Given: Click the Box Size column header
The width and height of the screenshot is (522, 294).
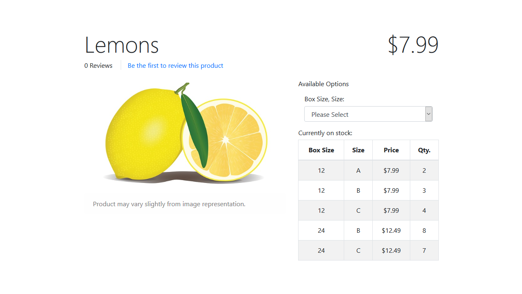Looking at the screenshot, I should click(x=321, y=150).
